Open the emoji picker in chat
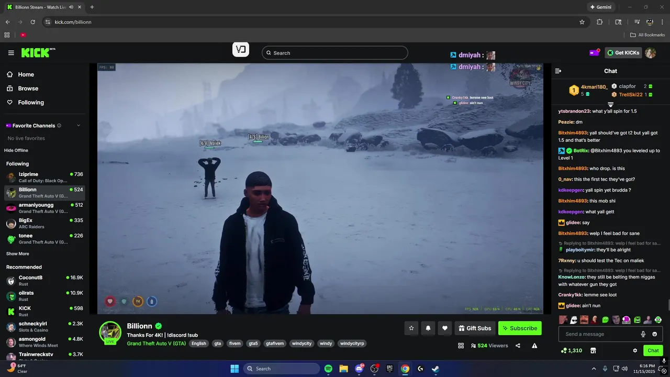 (x=655, y=334)
